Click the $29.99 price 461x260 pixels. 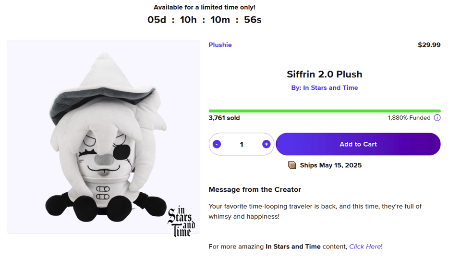pos(429,45)
